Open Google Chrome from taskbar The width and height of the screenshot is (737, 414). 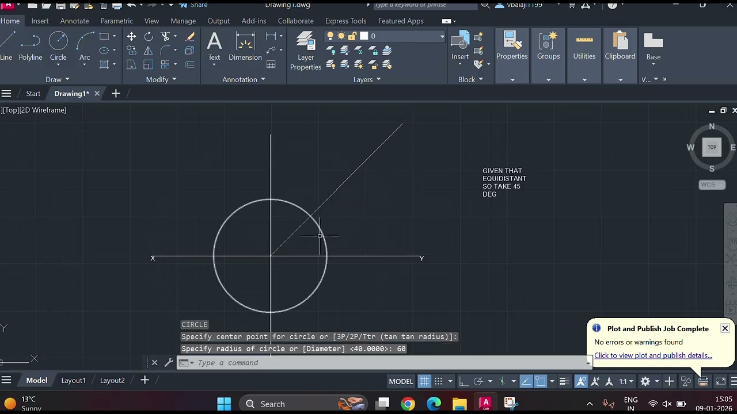[408, 404]
